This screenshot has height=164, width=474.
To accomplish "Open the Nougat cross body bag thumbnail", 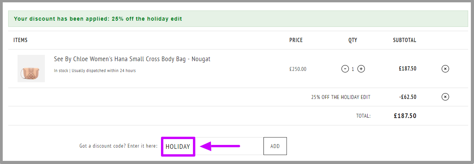I will [31, 69].
